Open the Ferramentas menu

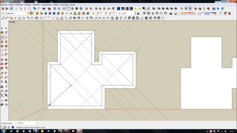[x=47, y=5]
